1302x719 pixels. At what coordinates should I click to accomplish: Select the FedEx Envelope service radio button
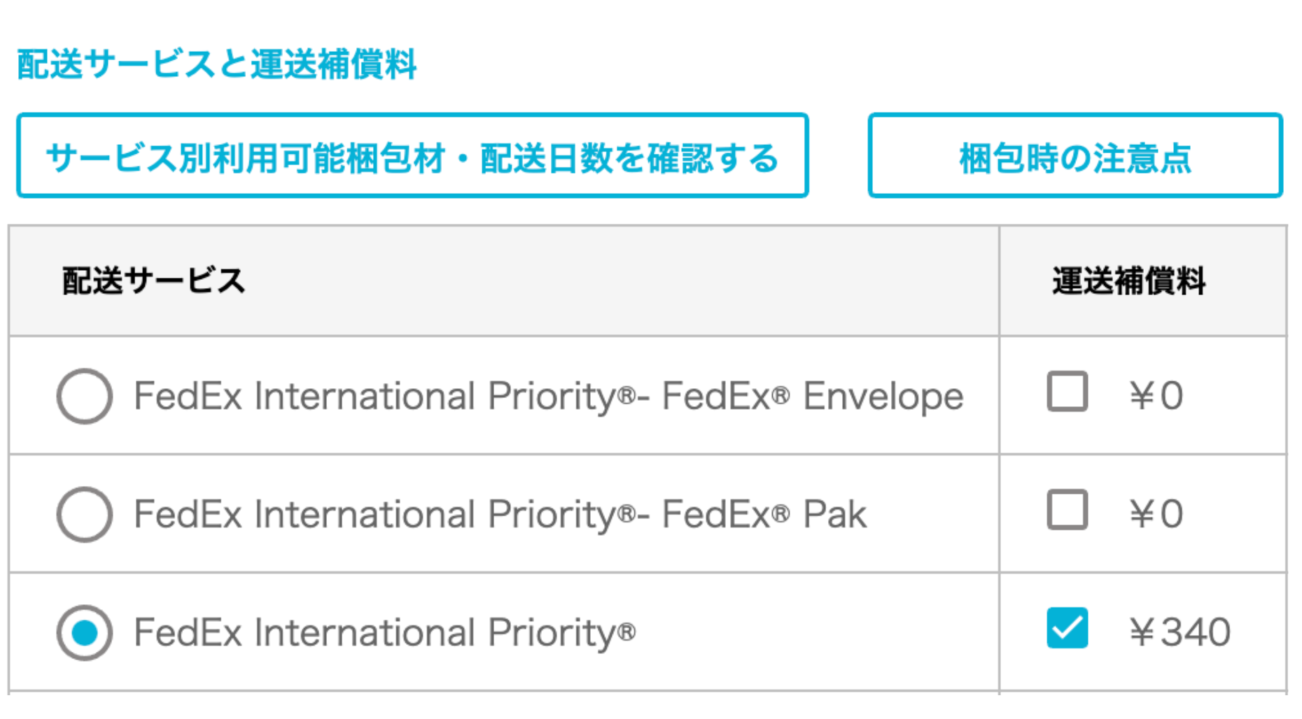pyautogui.click(x=85, y=396)
